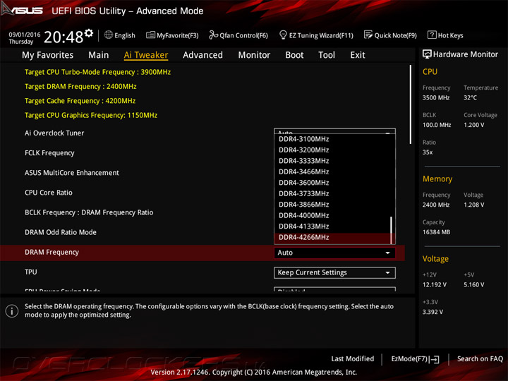Select the Ai Tweaker tab
This screenshot has height=381, width=508.
(146, 55)
